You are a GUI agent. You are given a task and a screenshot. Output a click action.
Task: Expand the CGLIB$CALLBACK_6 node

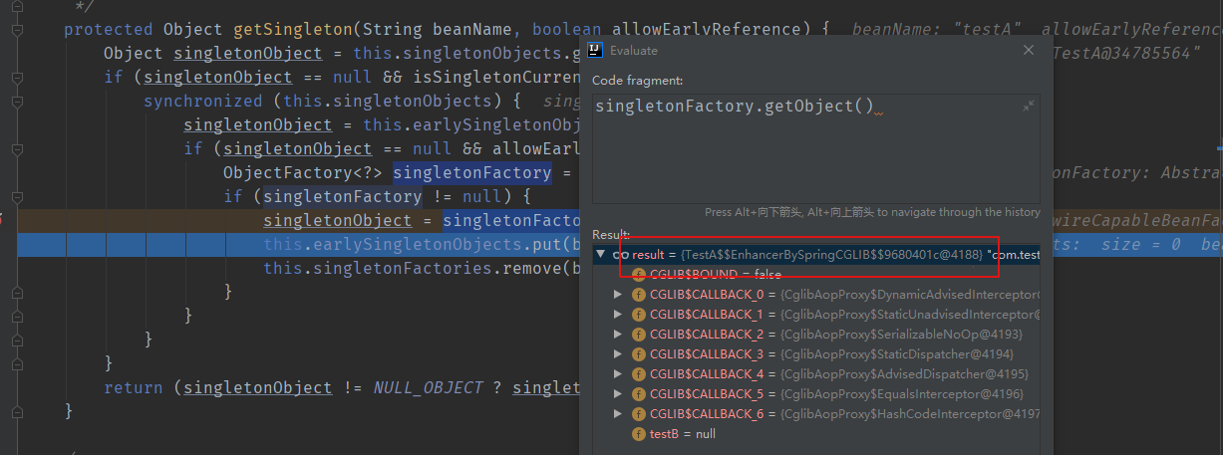[618, 414]
